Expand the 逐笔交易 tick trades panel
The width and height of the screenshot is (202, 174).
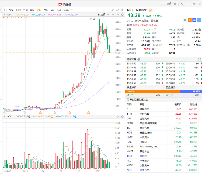coord(199,59)
